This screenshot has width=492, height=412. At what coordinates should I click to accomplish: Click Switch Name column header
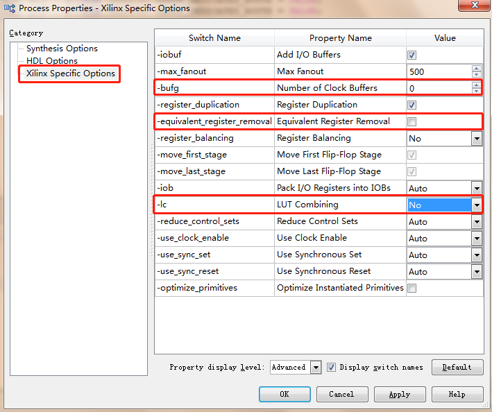(x=214, y=38)
